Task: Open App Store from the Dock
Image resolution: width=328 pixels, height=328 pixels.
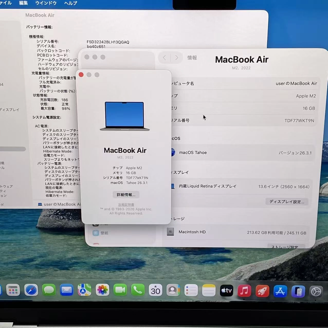Action: click(280, 291)
